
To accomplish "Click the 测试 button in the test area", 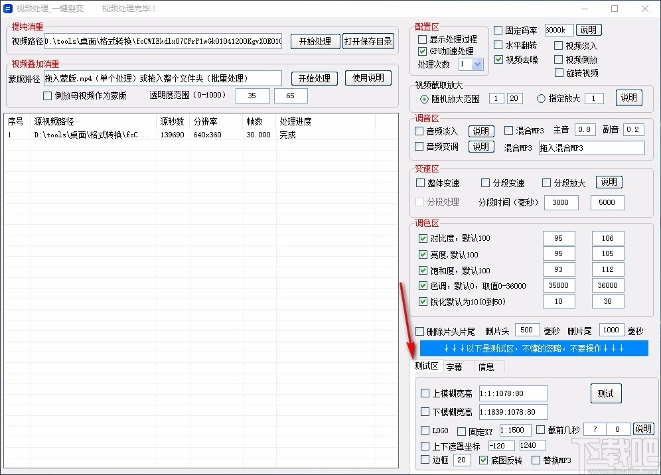I will coord(605,393).
